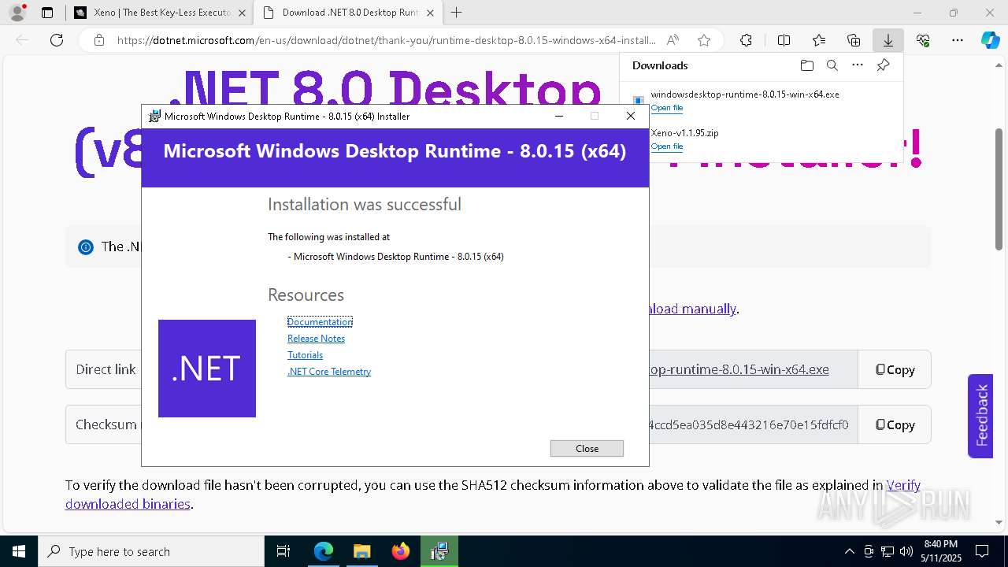The image size is (1008, 567).
Task: Show hidden system tray icons
Action: pos(849,551)
